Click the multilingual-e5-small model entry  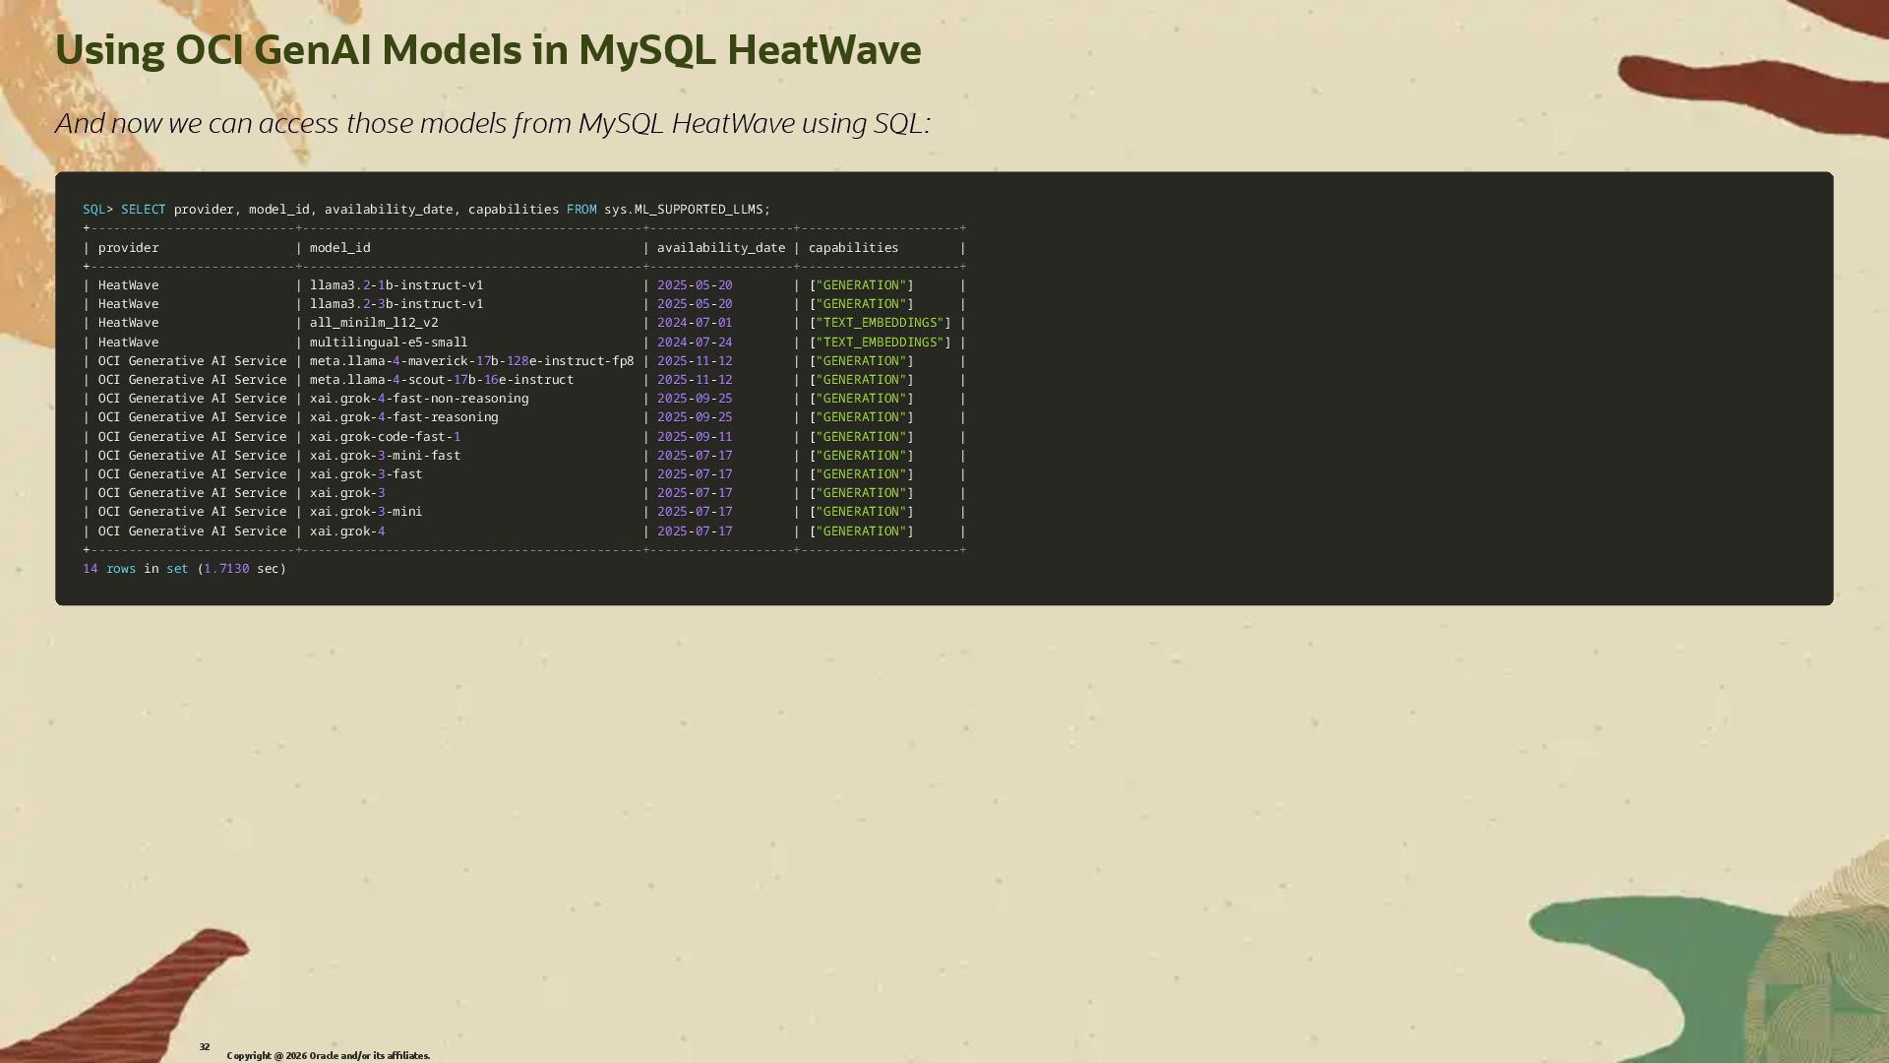pyautogui.click(x=389, y=343)
